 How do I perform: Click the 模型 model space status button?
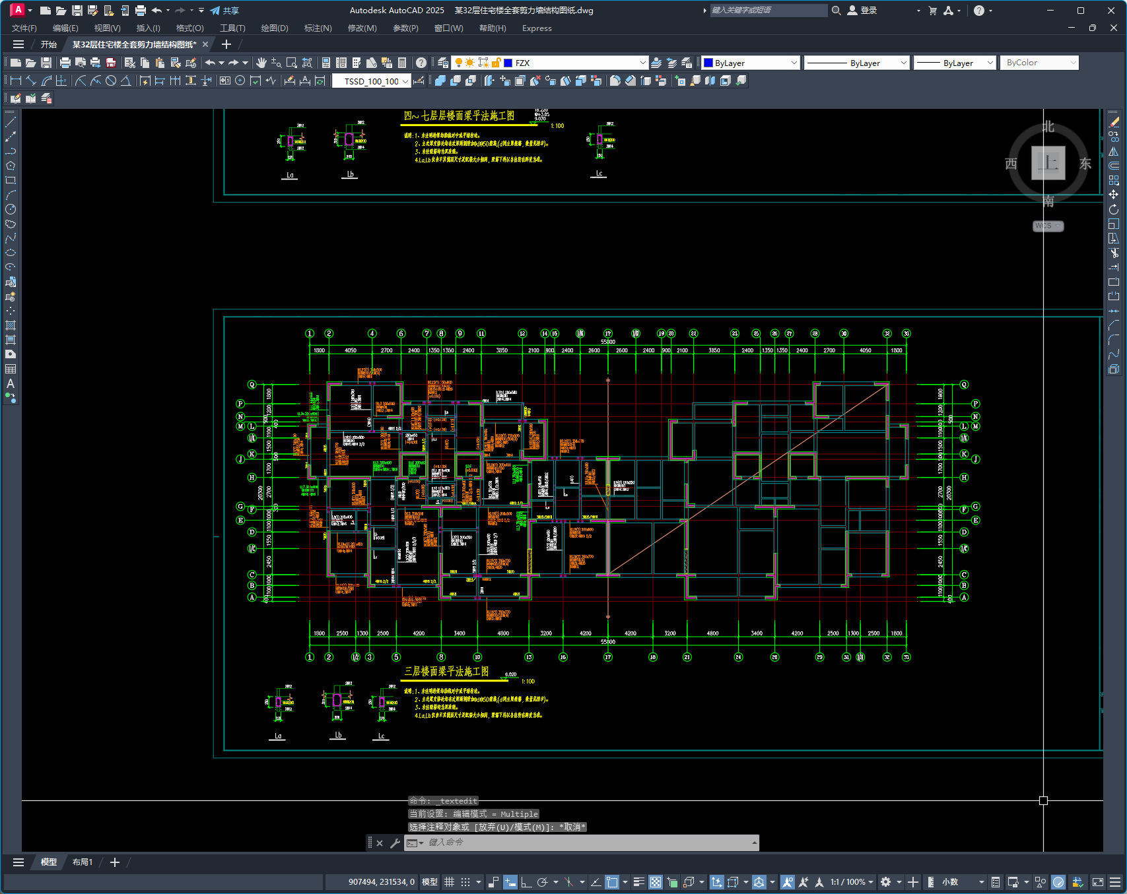click(x=430, y=882)
